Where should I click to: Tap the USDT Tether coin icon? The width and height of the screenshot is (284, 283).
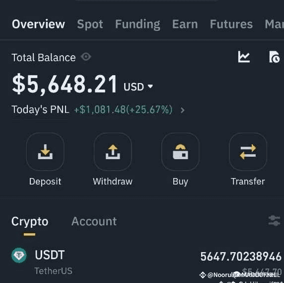pos(19,255)
